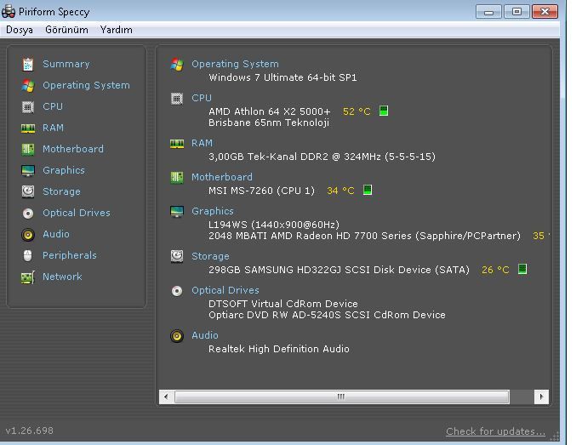Open the Graphics sidebar section
582x445 pixels.
64,171
